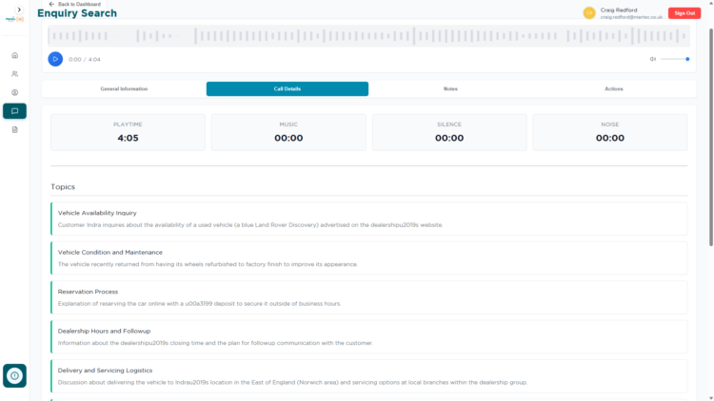Image resolution: width=714 pixels, height=401 pixels.
Task: Click the info button at bottom left
Action: tap(14, 375)
